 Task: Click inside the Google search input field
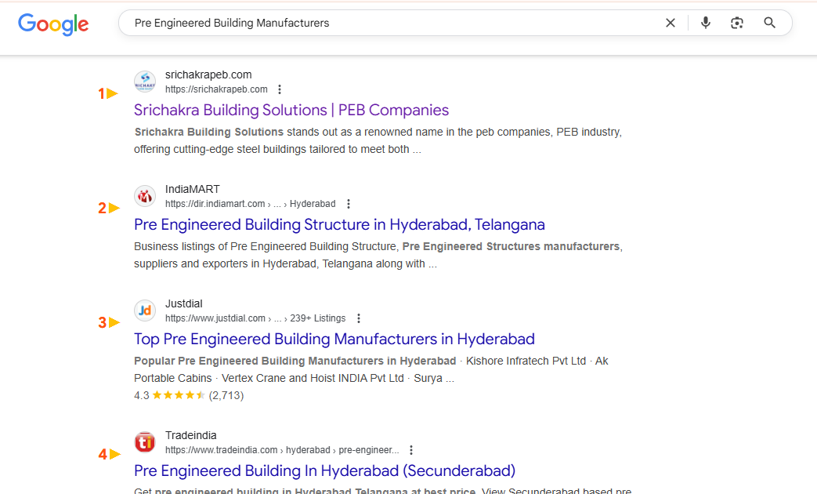point(392,24)
